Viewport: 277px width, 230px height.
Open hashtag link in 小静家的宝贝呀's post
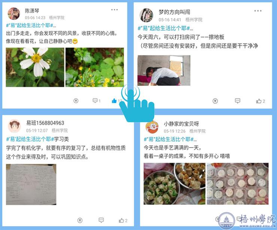click(x=170, y=139)
